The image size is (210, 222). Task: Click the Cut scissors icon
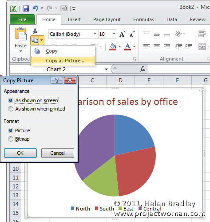click(x=35, y=31)
